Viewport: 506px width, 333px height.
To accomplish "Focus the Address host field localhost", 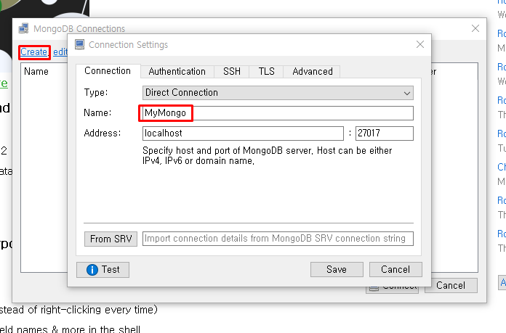I will [243, 133].
